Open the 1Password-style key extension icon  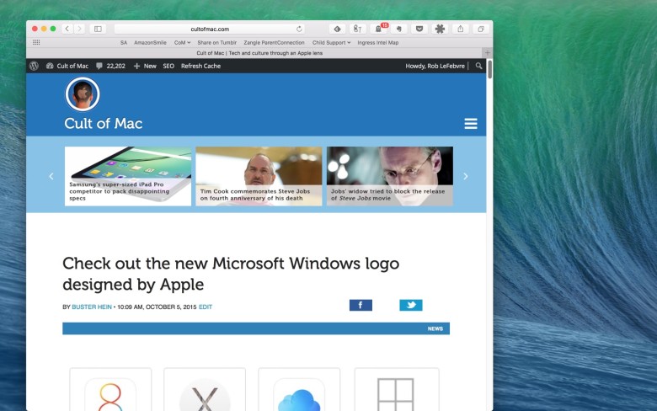pyautogui.click(x=357, y=29)
